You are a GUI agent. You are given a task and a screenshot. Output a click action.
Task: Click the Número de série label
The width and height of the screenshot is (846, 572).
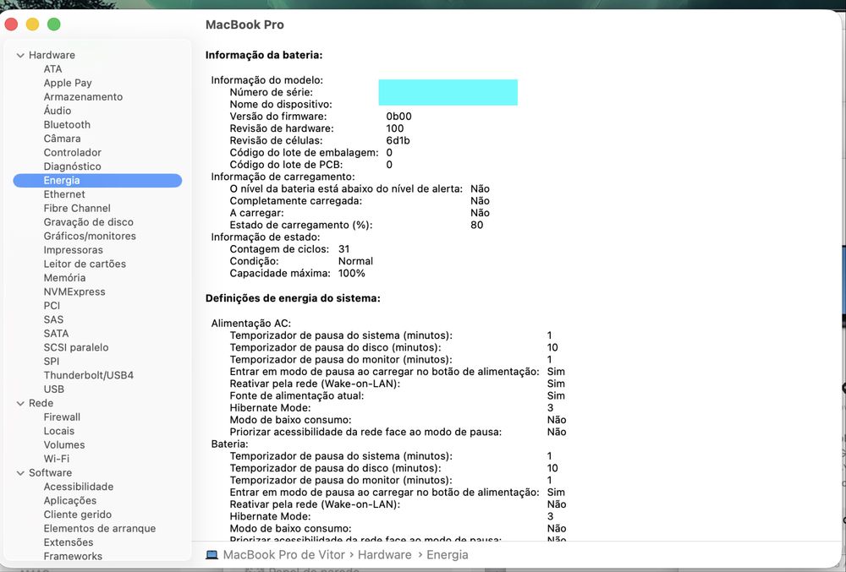tap(272, 92)
